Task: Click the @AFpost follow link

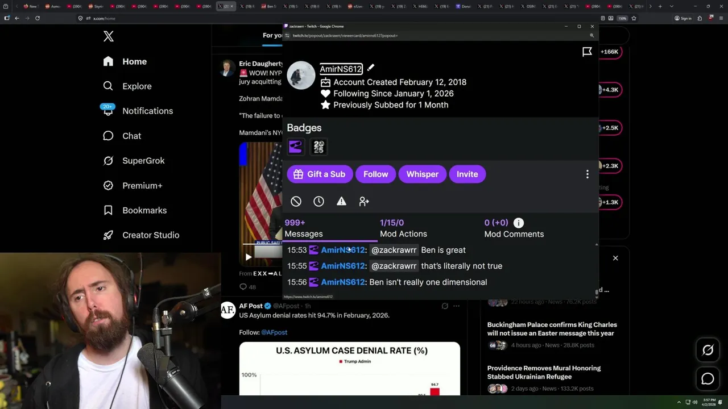Action: (274, 332)
